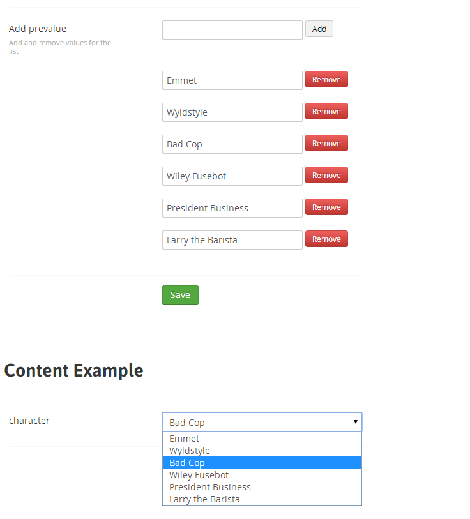Collapse the character dropdown via its arrow
The height and width of the screenshot is (519, 470).
click(355, 422)
